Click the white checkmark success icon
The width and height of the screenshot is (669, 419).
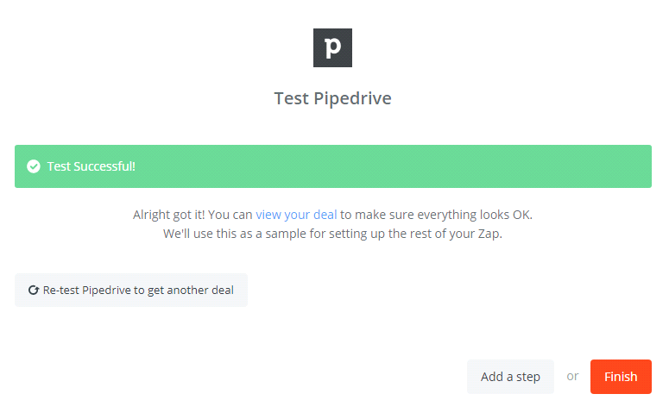(34, 166)
